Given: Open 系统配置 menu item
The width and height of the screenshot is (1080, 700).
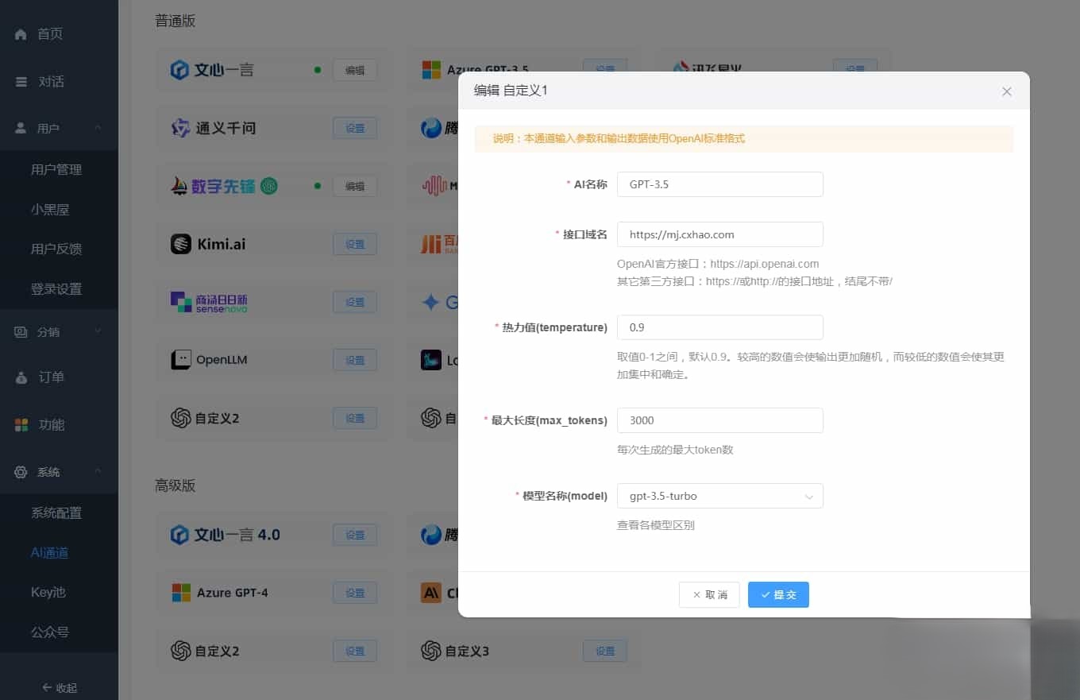Looking at the screenshot, I should click(56, 512).
